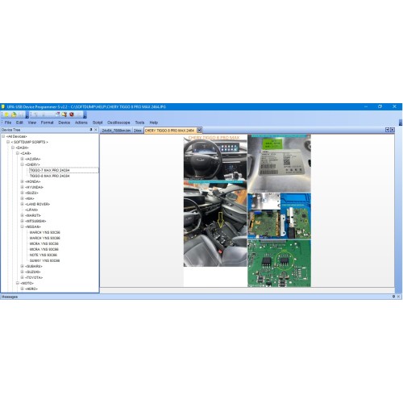Image resolution: width=403 pixels, height=403 pixels.
Task: Click the read device toolbar icon
Action: (57, 114)
